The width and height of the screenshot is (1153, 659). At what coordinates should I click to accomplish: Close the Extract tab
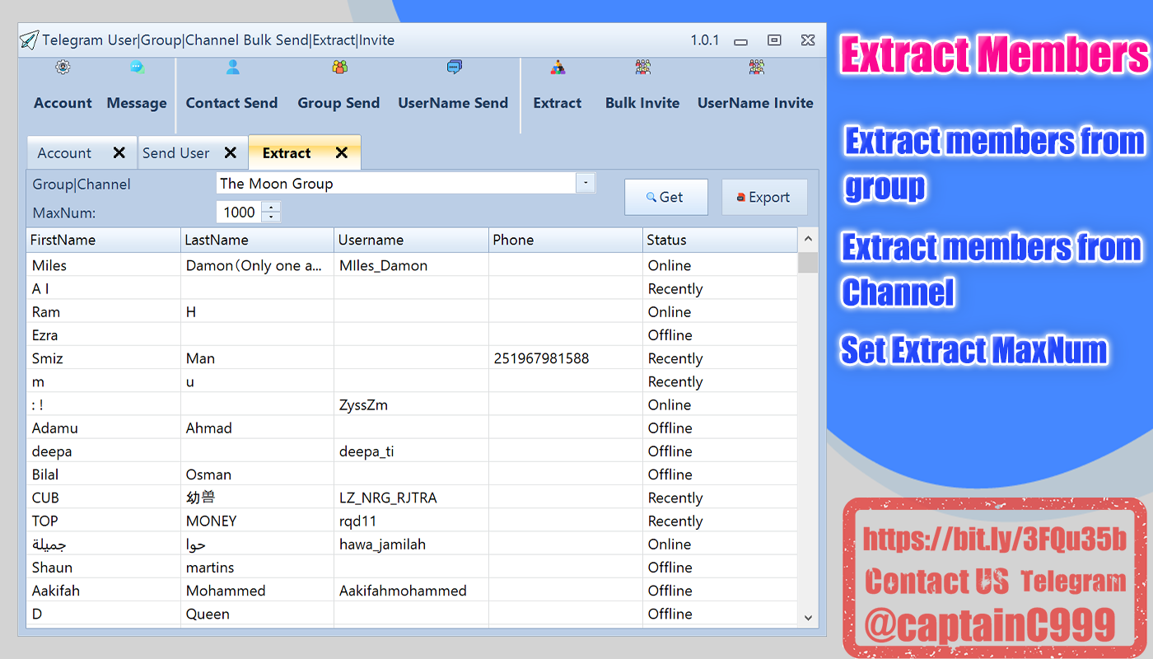coord(342,153)
